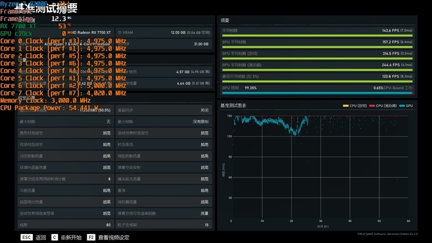
Task: Click the 视野 setting row showing 80
Action: point(65,225)
